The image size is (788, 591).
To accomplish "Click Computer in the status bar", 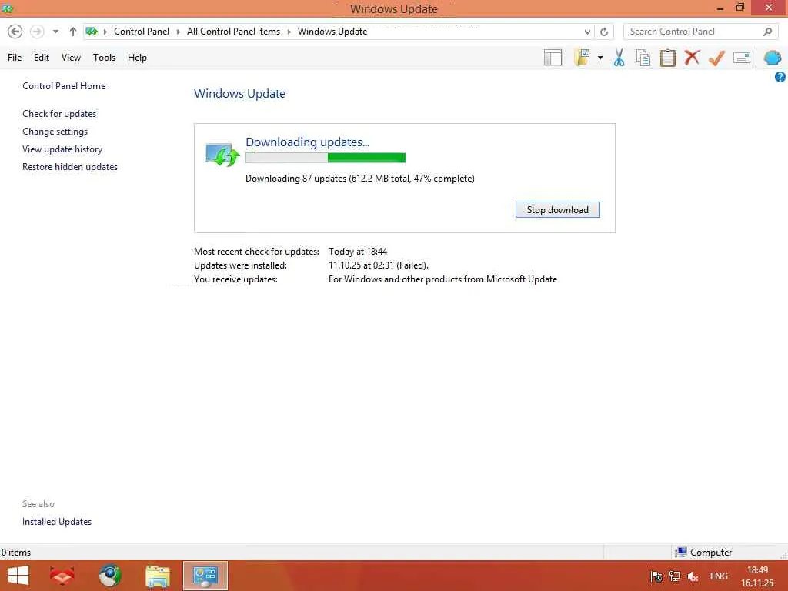I will point(704,553).
